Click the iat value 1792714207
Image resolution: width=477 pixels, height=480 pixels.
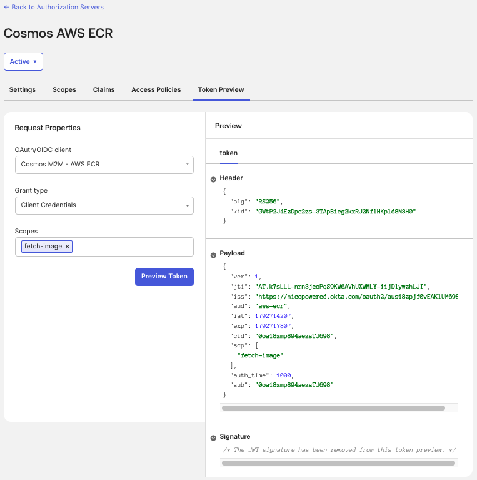coord(273,316)
